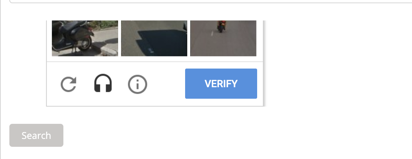Click the input field above the captcha
Screen dimensions: 412x159
(210, 1)
